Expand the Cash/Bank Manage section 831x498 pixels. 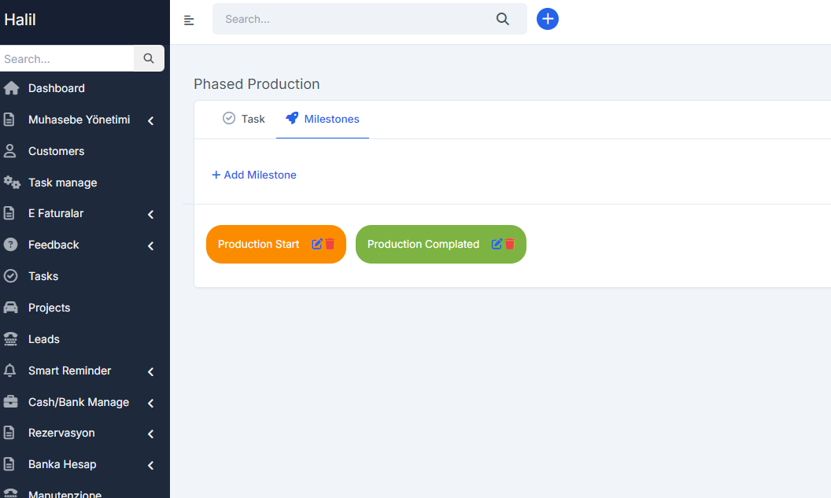(150, 403)
